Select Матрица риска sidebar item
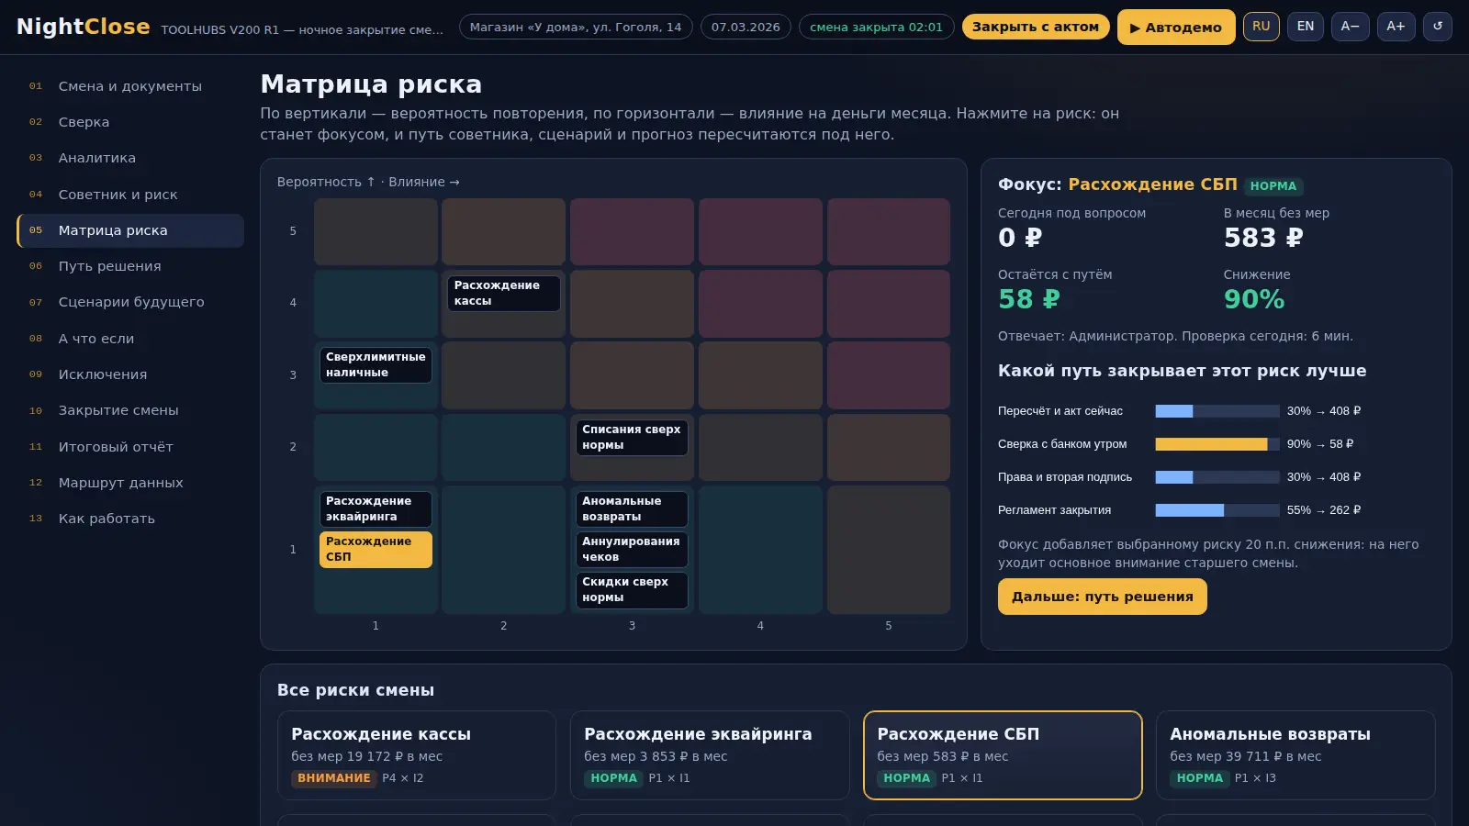The image size is (1469, 826). (x=130, y=230)
